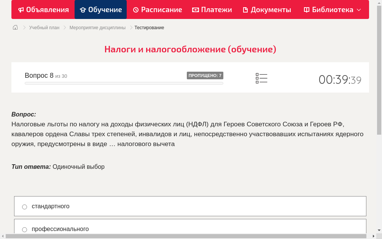Click the 00:39 countdown timer display
Screen dimensions: 382x239
click(340, 79)
